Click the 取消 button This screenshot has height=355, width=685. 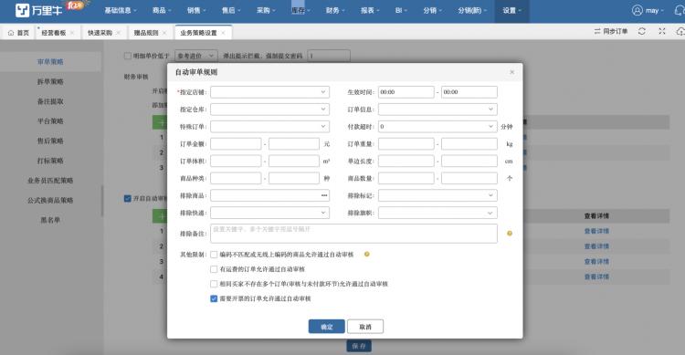coord(365,327)
